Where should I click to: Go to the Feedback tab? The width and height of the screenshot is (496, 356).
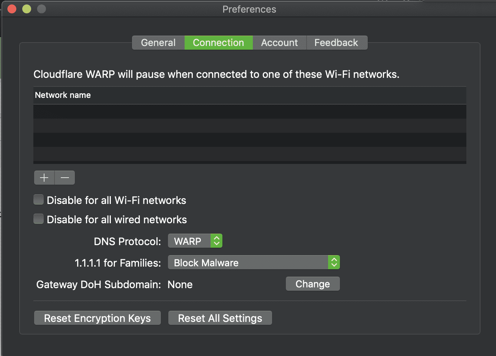(336, 43)
